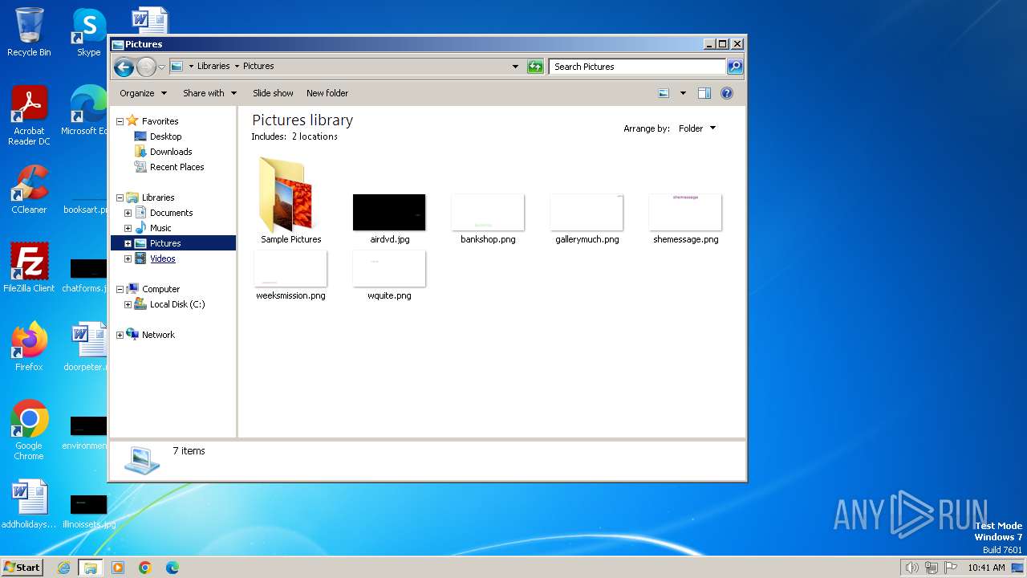Open the Organize menu
Screen dimensions: 1027x578
tap(143, 93)
